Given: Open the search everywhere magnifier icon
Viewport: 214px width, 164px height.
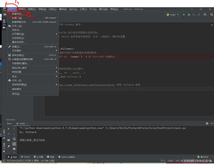Looking at the screenshot, I should [212, 14].
